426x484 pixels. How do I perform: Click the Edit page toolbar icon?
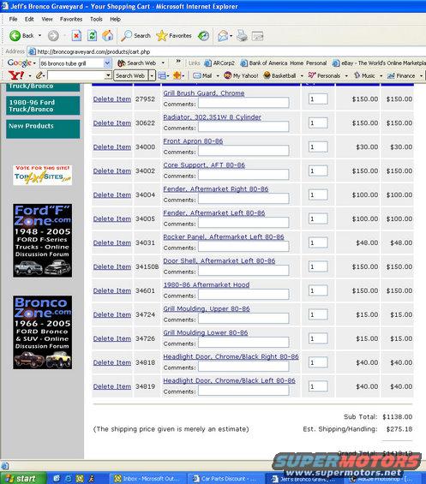point(257,36)
